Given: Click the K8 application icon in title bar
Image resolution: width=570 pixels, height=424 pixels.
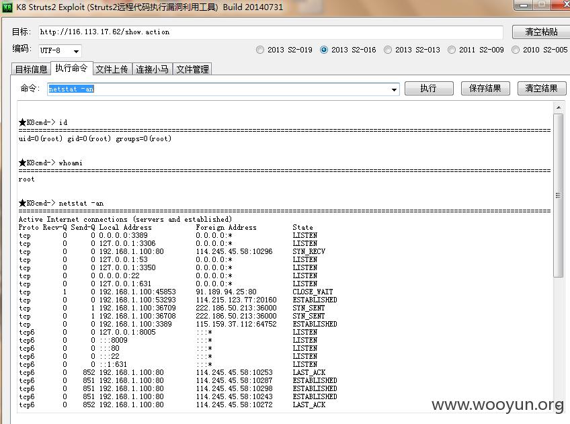Looking at the screenshot, I should coord(7,7).
